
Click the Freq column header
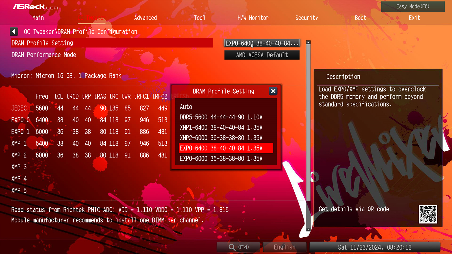coord(42,97)
